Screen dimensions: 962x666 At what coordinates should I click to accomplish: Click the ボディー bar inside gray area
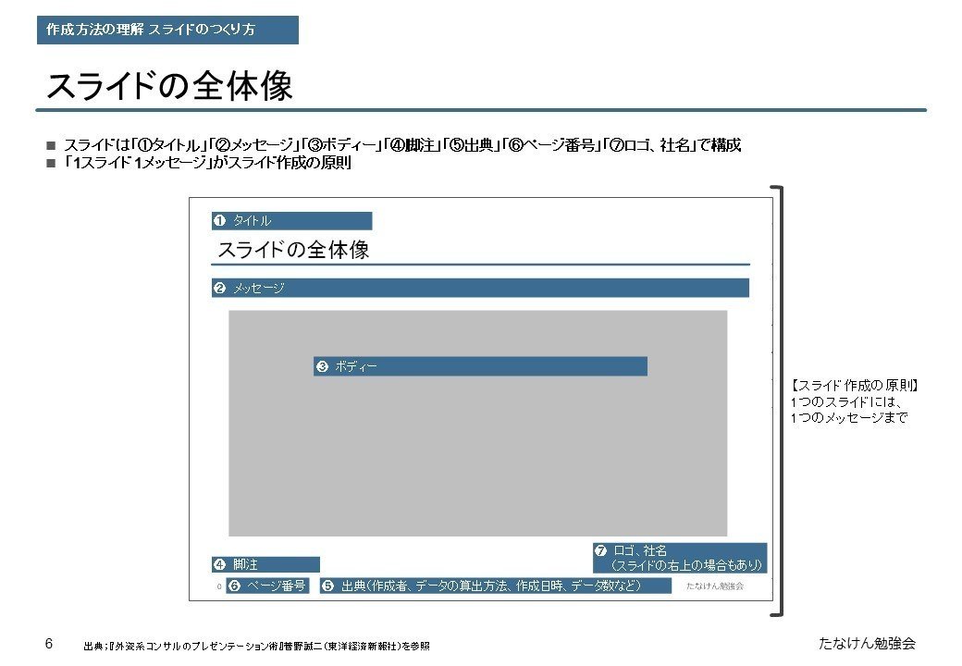point(481,365)
